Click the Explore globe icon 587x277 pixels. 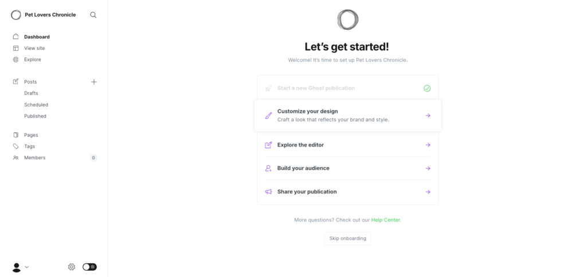tap(16, 60)
